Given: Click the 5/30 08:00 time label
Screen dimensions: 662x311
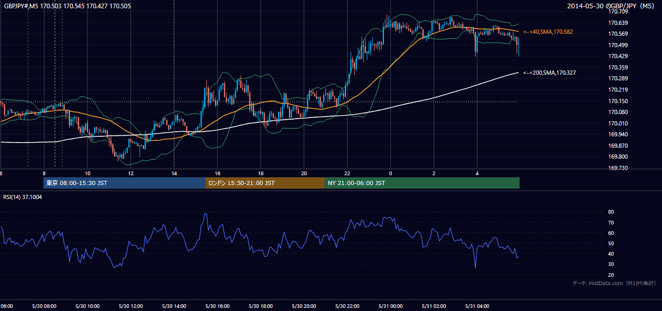Looking at the screenshot, I should (44, 306).
